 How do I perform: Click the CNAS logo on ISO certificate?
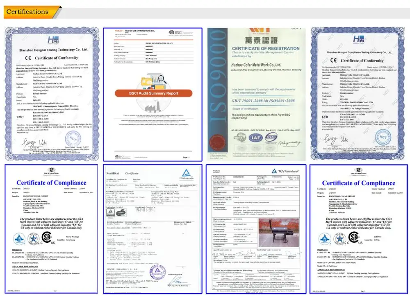click(271, 138)
